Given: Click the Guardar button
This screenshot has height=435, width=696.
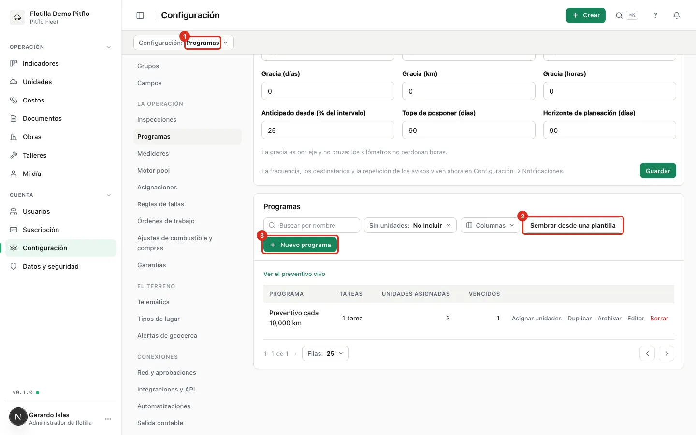Looking at the screenshot, I should coord(658,171).
